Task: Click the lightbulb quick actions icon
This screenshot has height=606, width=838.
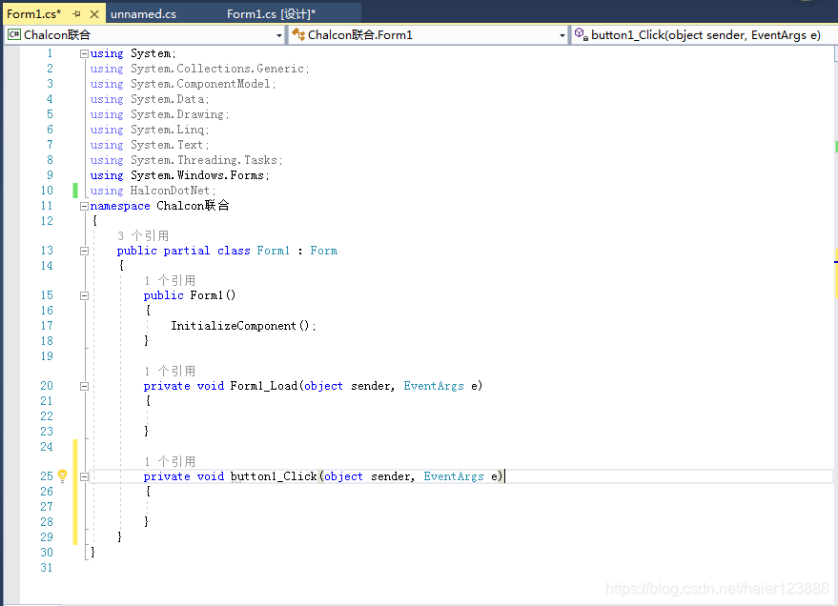Action: 63,475
